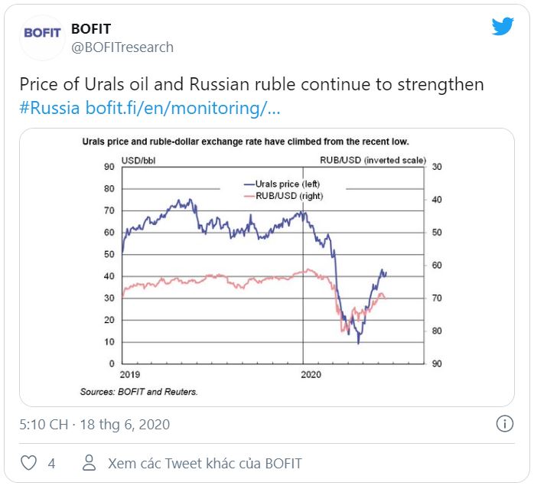Open the BOFIT display name link
The image size is (534, 489).
(x=90, y=28)
